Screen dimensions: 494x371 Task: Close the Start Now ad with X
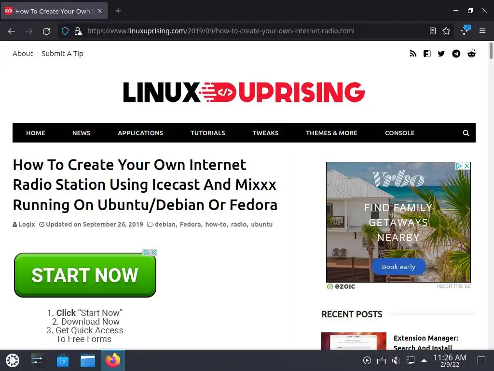pyautogui.click(x=154, y=252)
